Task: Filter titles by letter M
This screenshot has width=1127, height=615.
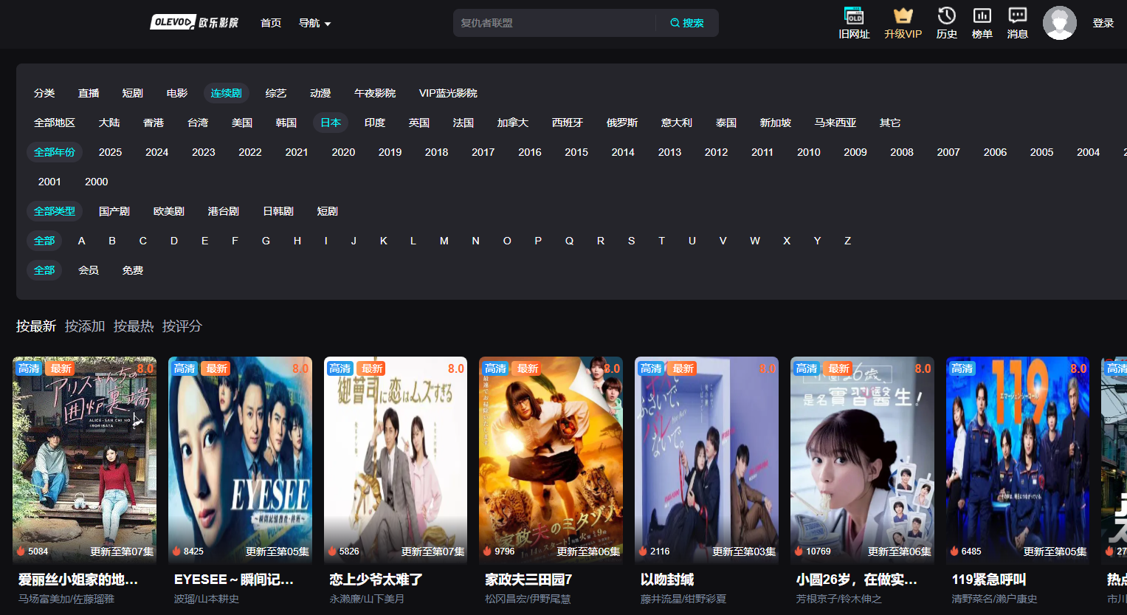Action: pos(444,241)
